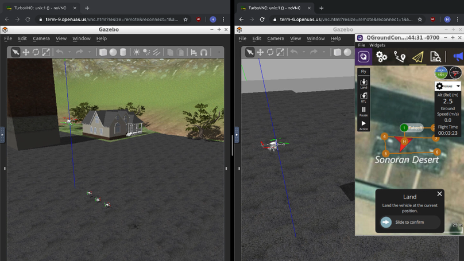Open the Analyze log viewer icon

(x=435, y=56)
